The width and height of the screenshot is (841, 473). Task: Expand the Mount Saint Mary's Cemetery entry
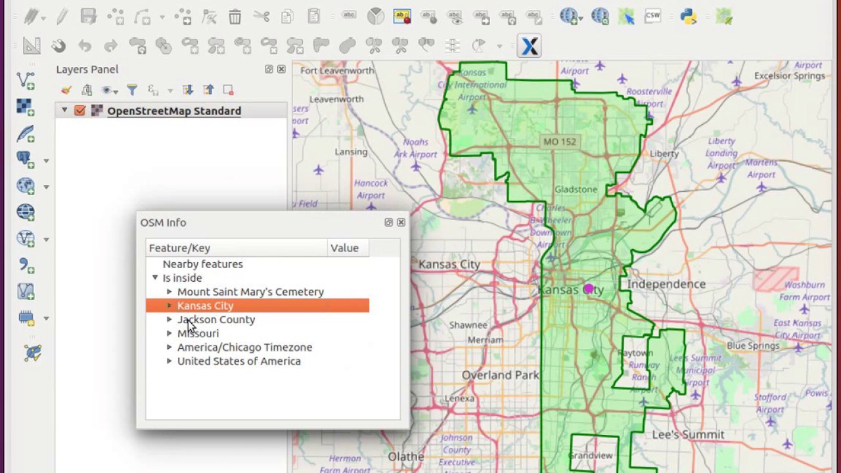[x=170, y=292]
